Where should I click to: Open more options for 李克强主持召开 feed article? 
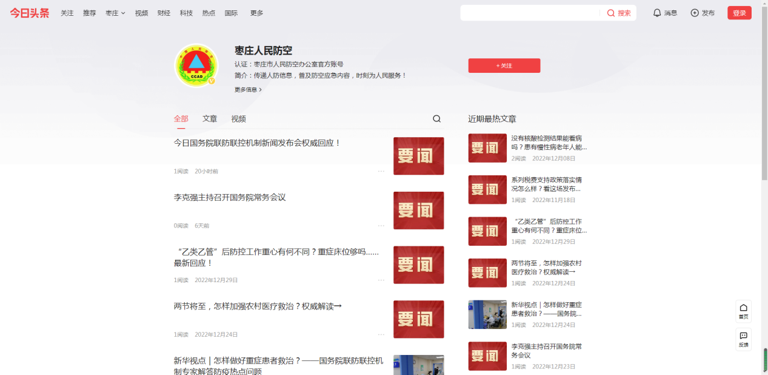pos(381,226)
